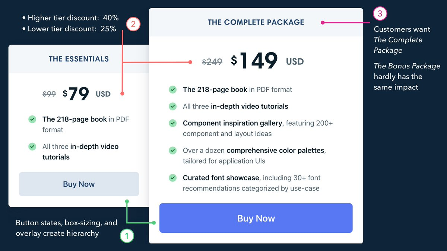This screenshot has height=251, width=447.
Task: Select the red annotation circle numbered 2
Action: pyautogui.click(x=133, y=25)
